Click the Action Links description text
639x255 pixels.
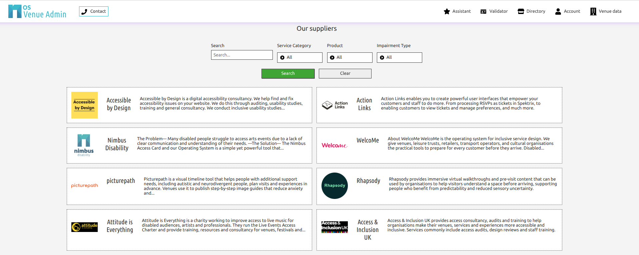461,103
